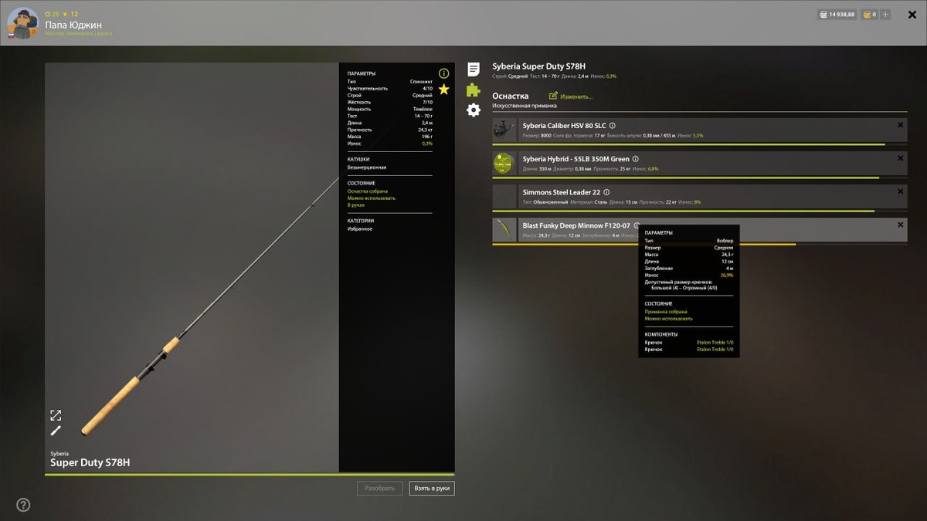The width and height of the screenshot is (927, 521).
Task: Show info for Syberia Caliber HSV 80 SLC
Action: coord(612,126)
